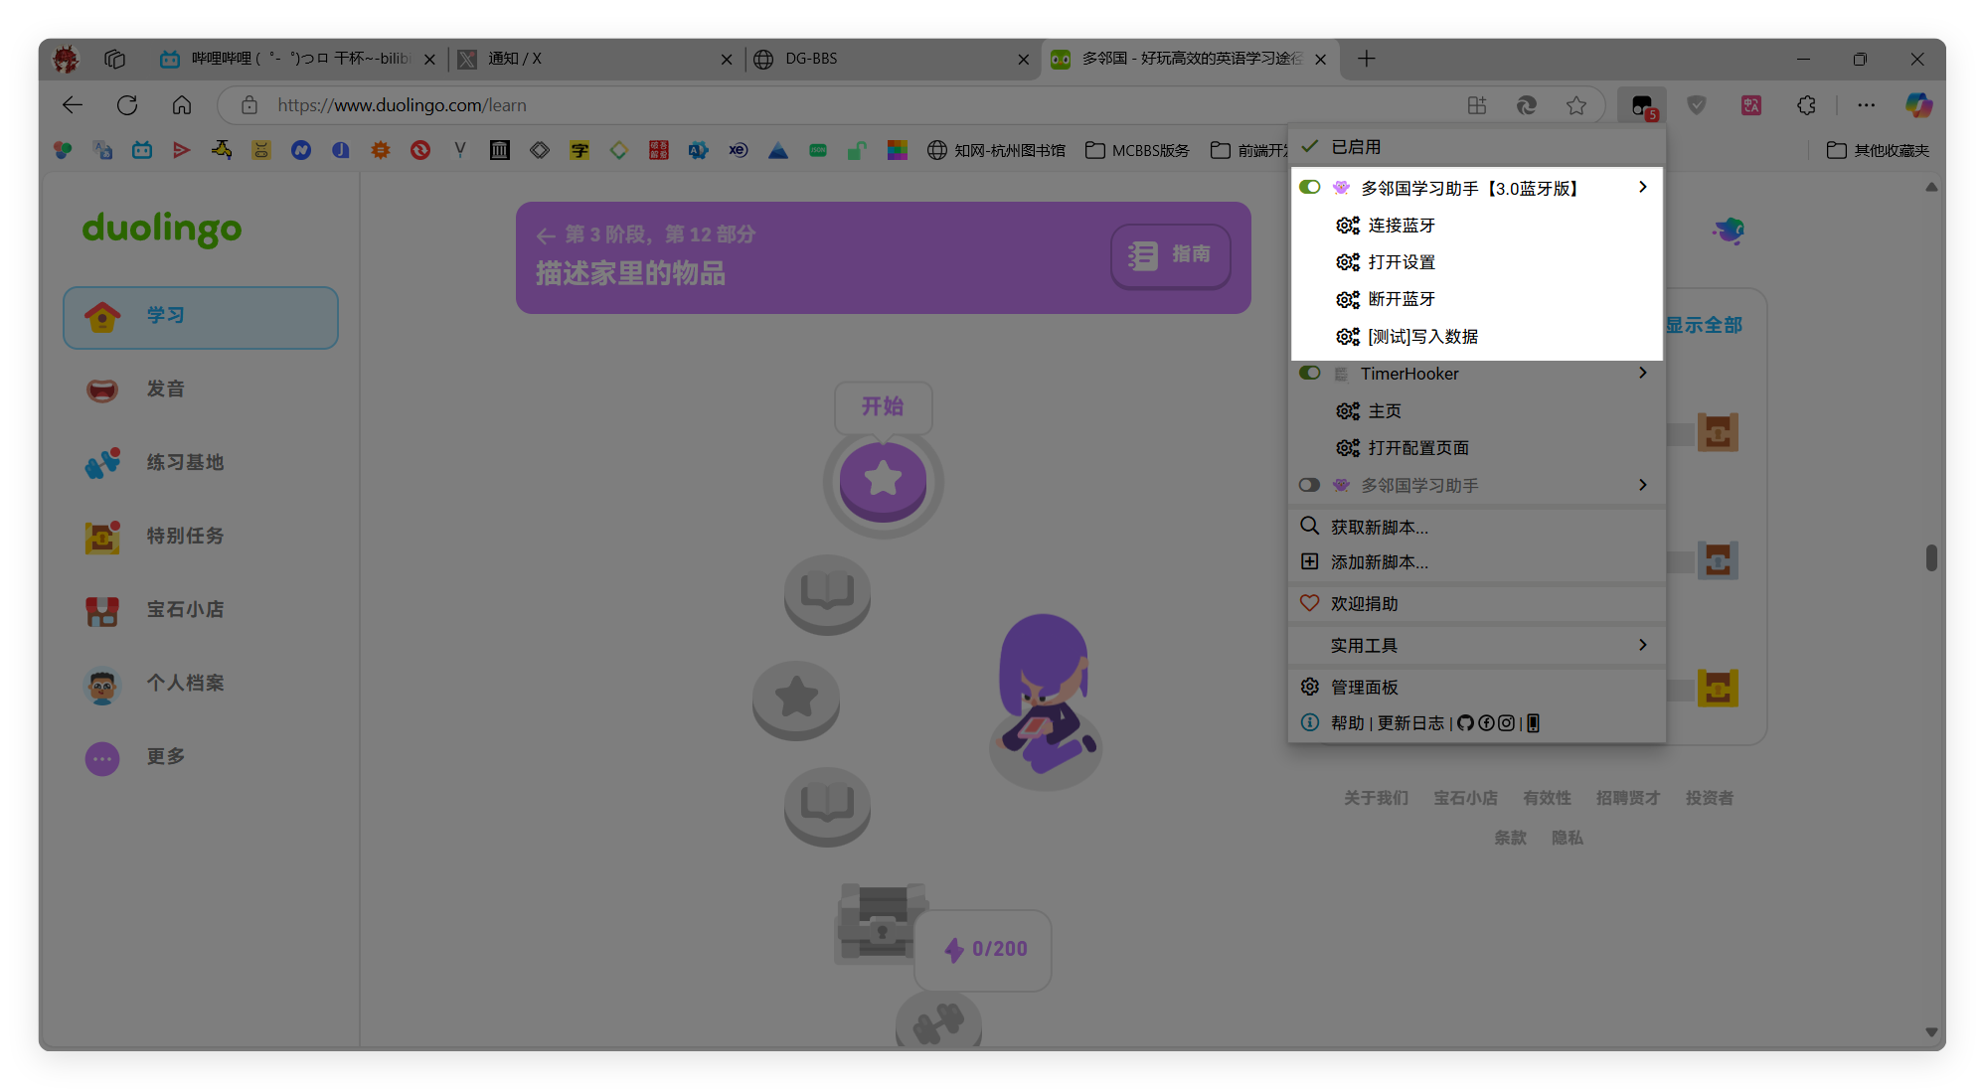
Task: Open the tab actions icon at top left
Action: [x=115, y=59]
